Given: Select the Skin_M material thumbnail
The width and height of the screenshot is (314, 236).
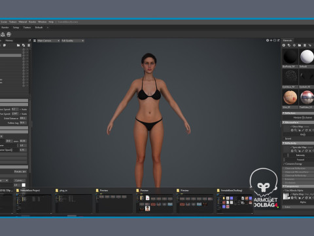Looking at the screenshot, I should [x=290, y=98].
